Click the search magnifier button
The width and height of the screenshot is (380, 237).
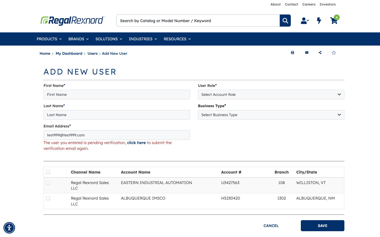pyautogui.click(x=285, y=21)
